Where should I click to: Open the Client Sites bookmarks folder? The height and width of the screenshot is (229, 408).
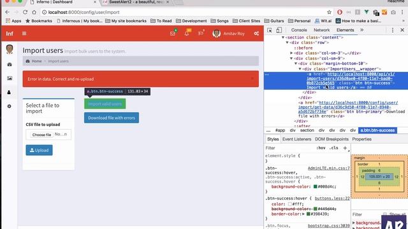point(247,21)
